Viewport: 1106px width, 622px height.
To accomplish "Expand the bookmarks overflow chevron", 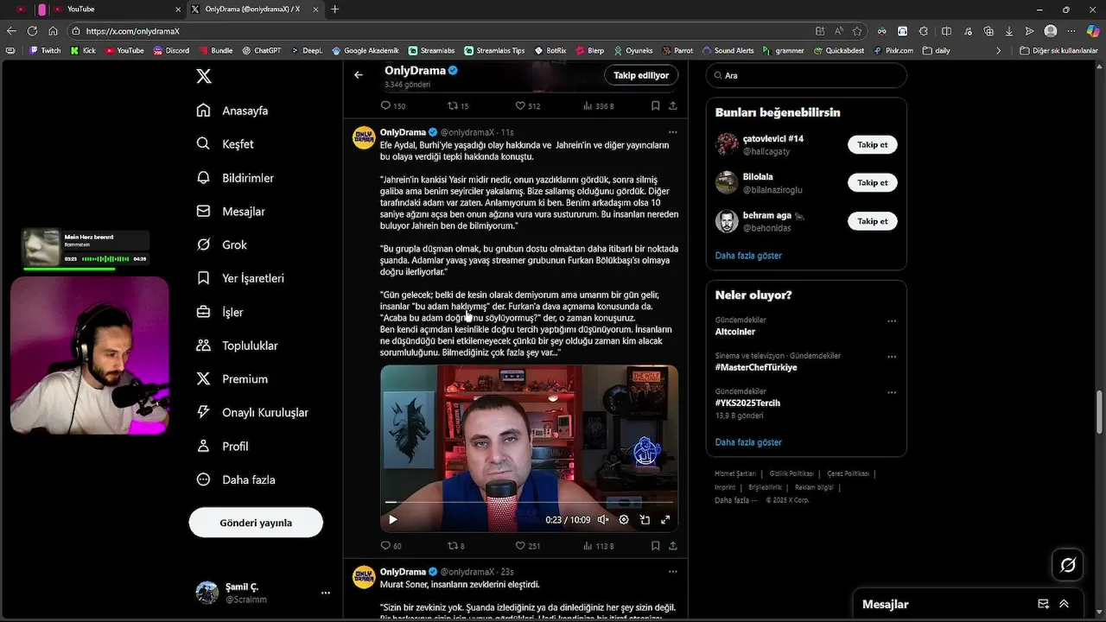I will click(998, 51).
